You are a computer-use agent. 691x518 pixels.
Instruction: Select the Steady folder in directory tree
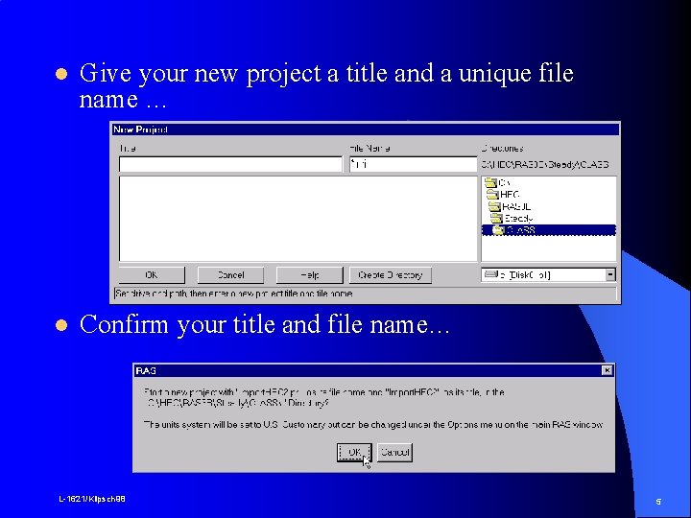(512, 218)
